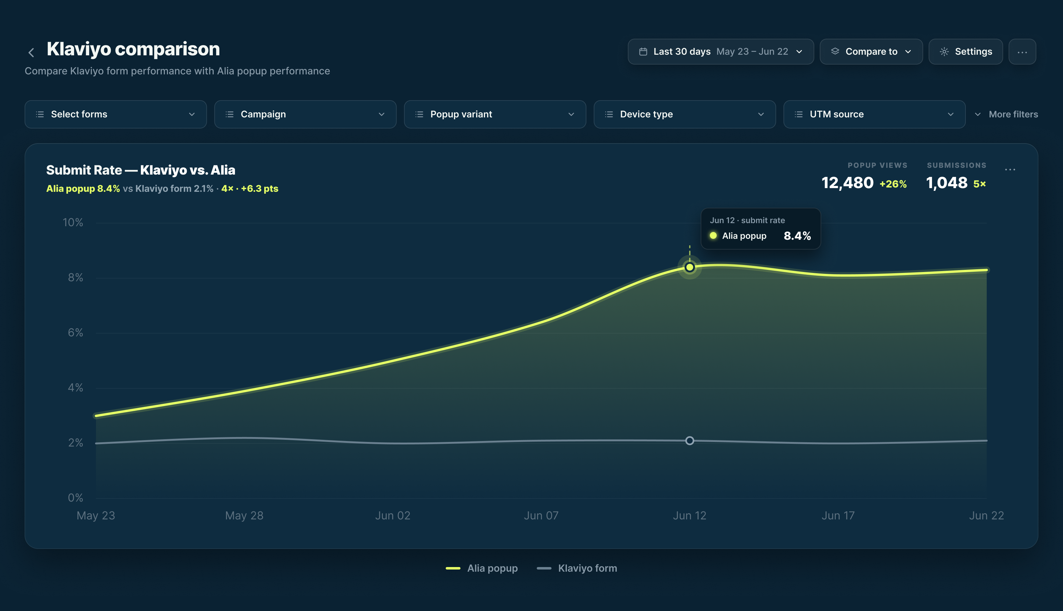Open Settings
Image resolution: width=1063 pixels, height=611 pixels.
pyautogui.click(x=965, y=52)
